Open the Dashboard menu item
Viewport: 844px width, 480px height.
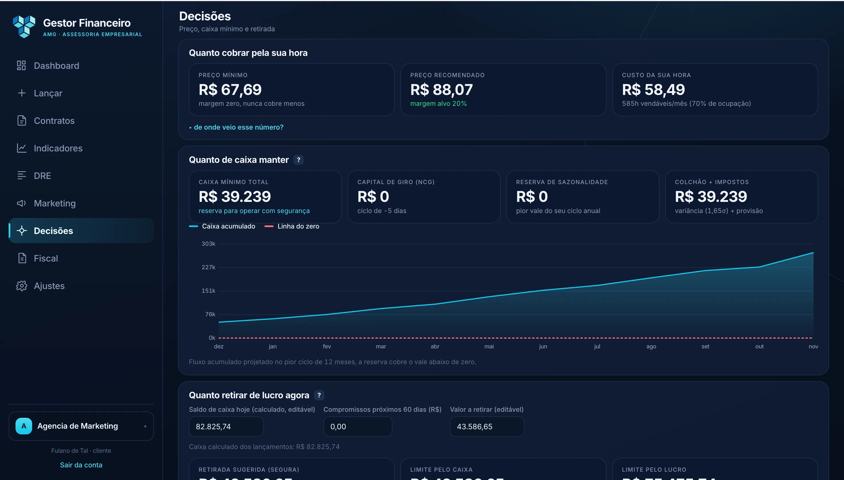click(x=81, y=65)
